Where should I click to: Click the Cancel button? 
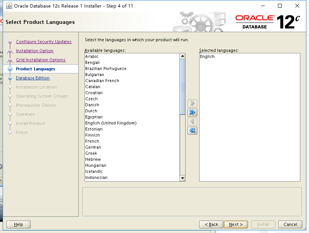click(290, 224)
